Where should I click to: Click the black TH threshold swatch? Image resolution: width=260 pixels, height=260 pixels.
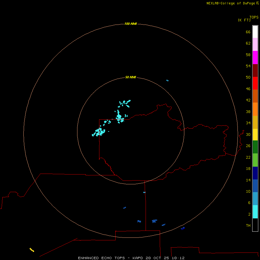[x=255, y=225]
